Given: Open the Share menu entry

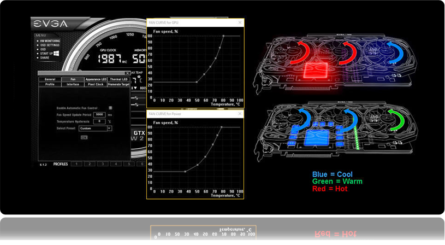Looking at the screenshot, I should tap(45, 58).
